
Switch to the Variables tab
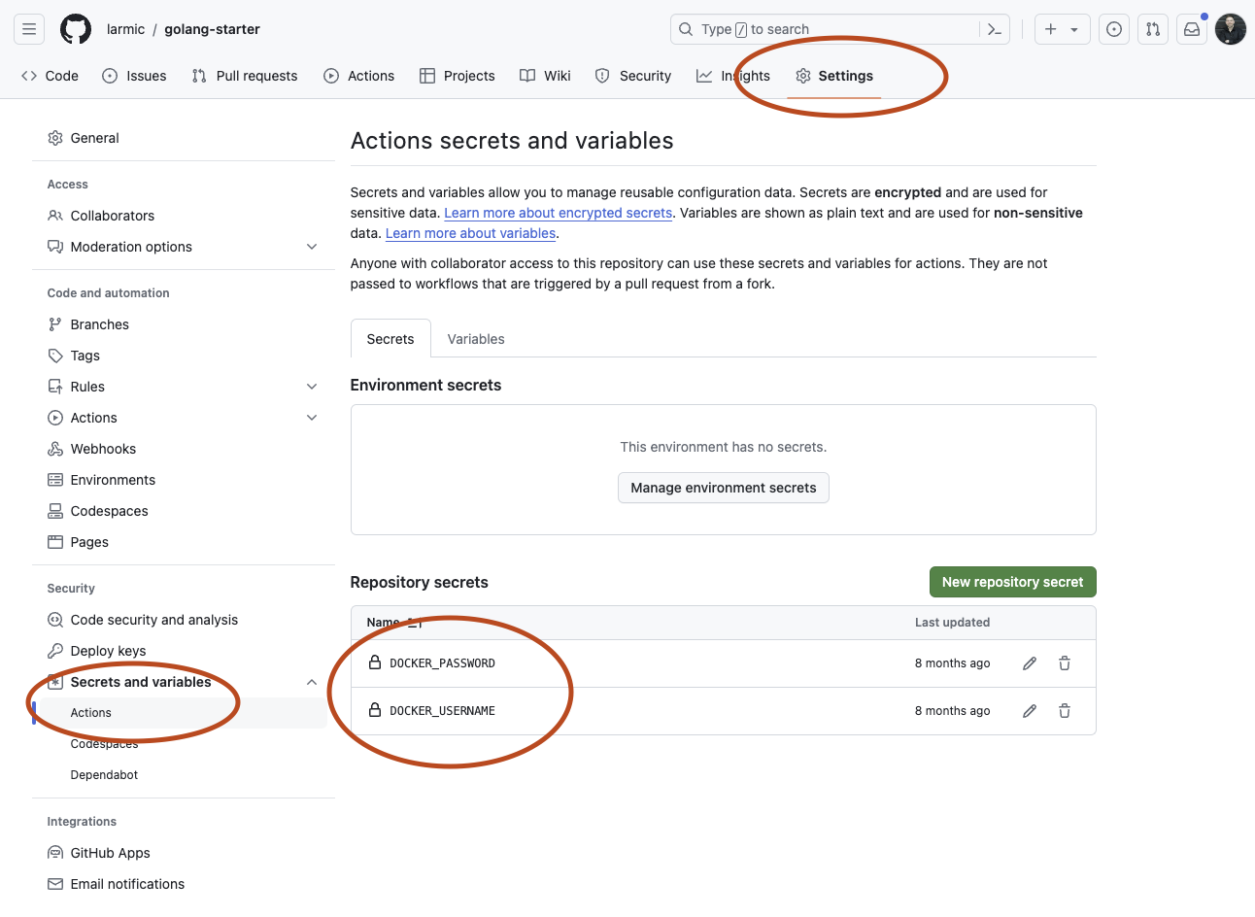point(476,339)
